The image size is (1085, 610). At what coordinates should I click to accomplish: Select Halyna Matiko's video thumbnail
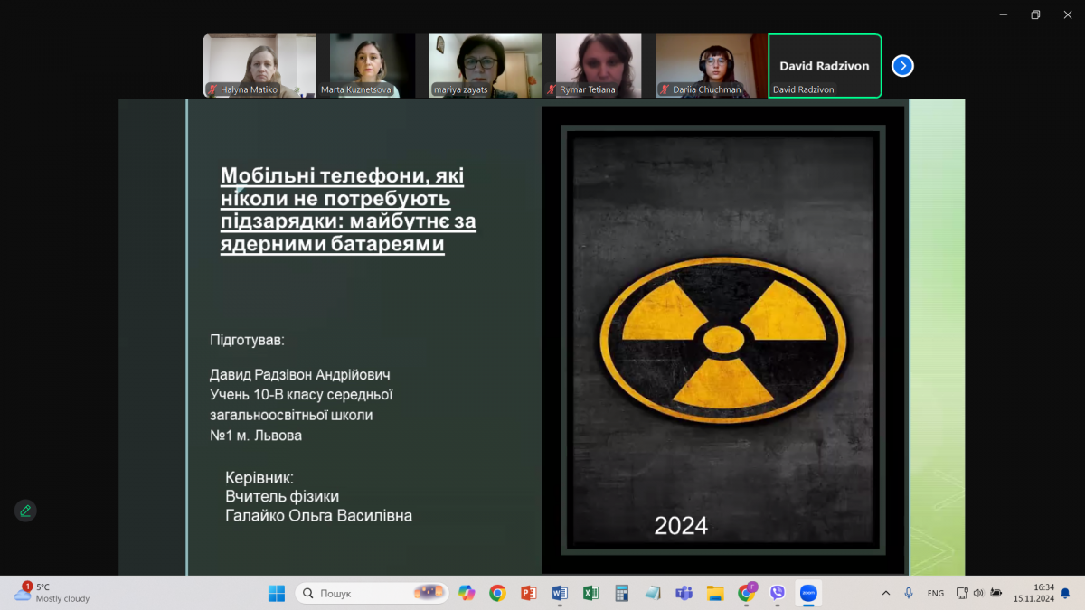259,65
